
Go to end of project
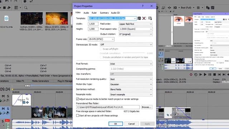click(224, 75)
